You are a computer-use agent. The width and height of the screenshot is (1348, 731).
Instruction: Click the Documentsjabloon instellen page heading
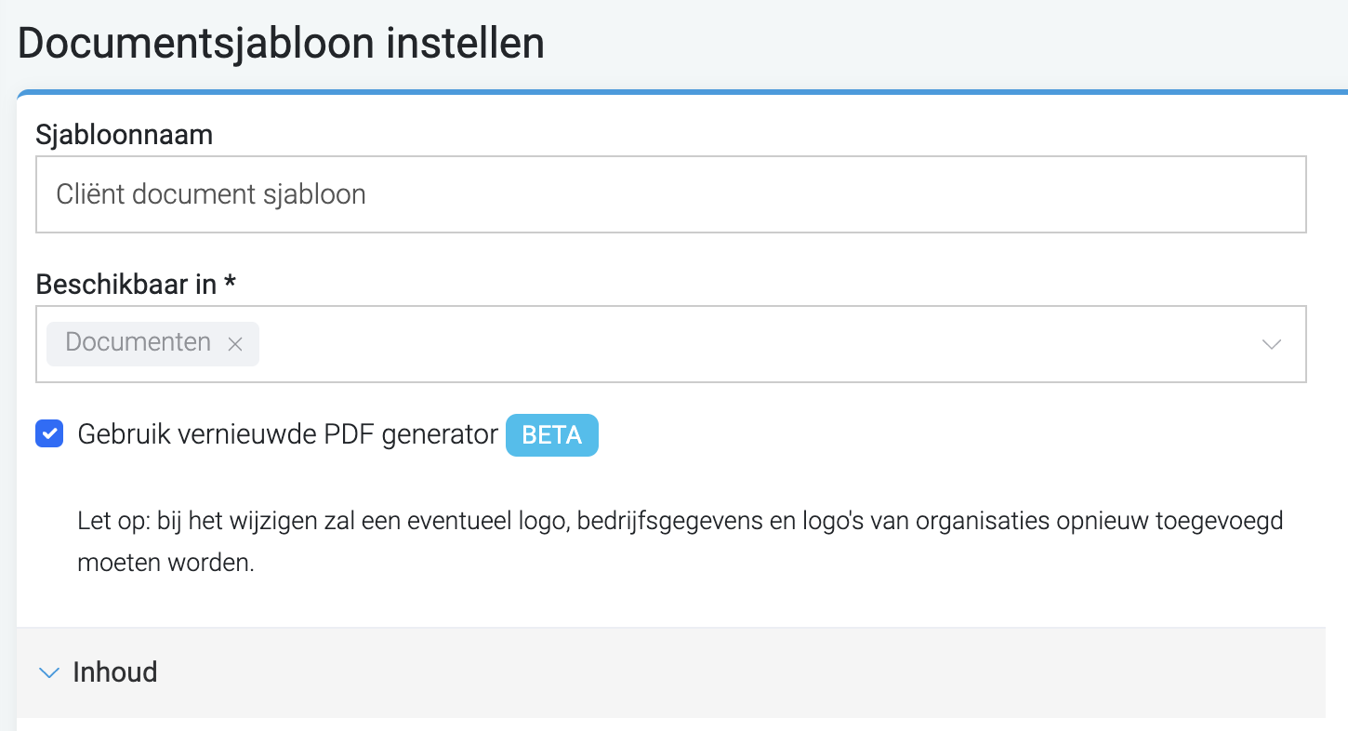click(281, 44)
